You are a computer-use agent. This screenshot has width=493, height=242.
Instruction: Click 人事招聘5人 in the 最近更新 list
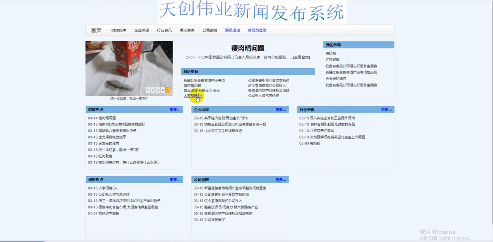193,96
